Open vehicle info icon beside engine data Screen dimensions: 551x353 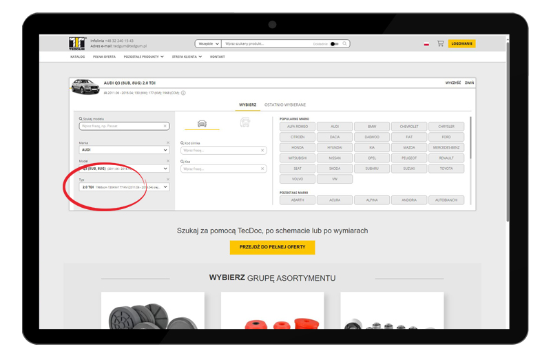(183, 93)
